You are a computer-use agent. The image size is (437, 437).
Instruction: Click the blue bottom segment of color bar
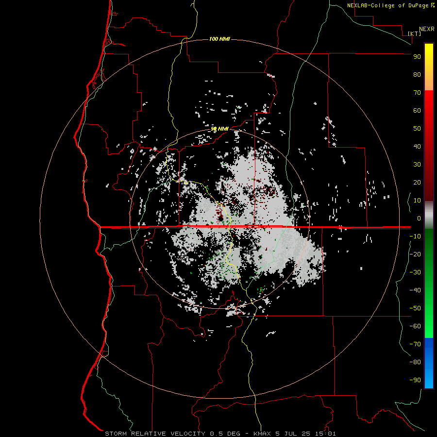coord(429,363)
